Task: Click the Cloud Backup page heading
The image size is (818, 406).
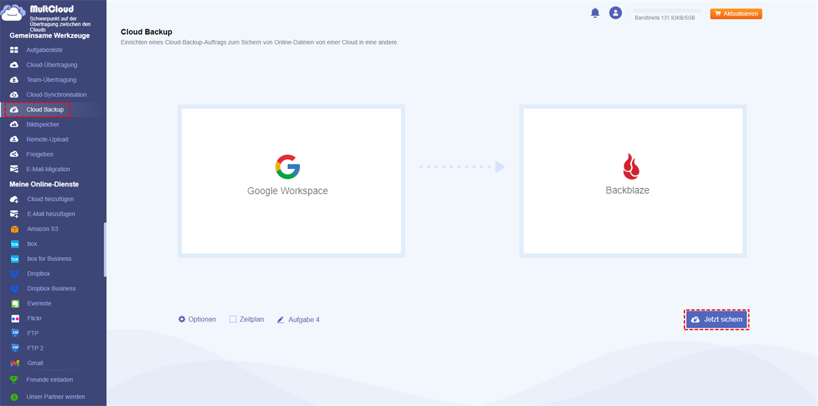Action: tap(147, 32)
